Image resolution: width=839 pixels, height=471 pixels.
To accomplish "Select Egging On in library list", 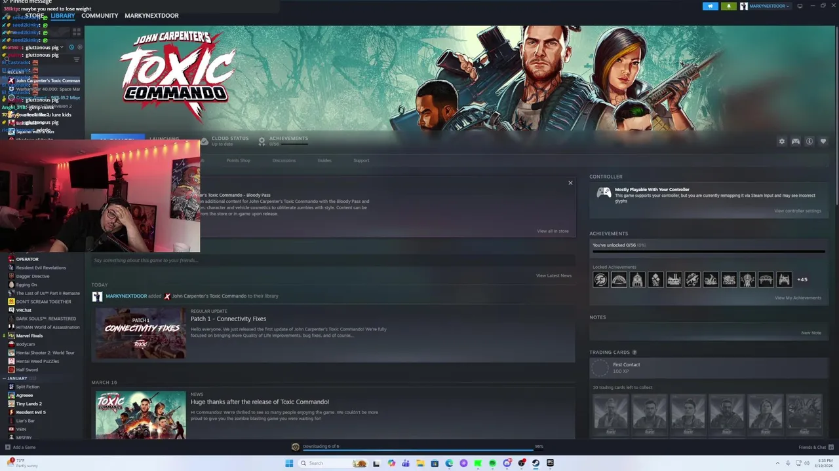I will click(x=27, y=285).
